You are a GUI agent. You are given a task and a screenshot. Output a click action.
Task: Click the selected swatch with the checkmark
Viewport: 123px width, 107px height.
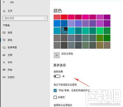pos(64,31)
